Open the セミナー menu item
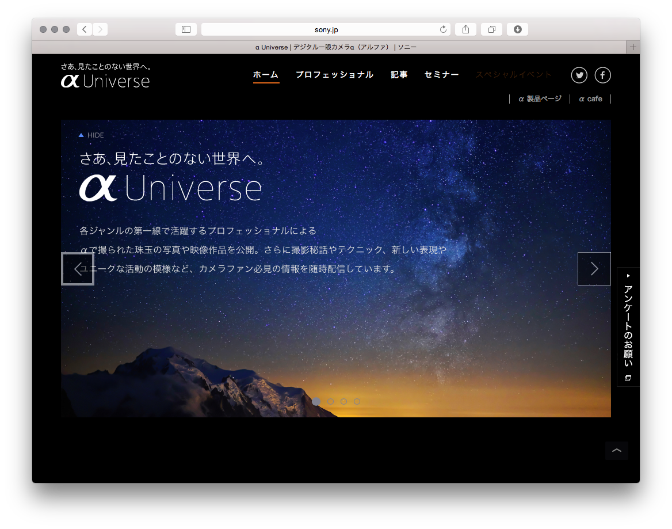672x529 pixels. [x=441, y=75]
